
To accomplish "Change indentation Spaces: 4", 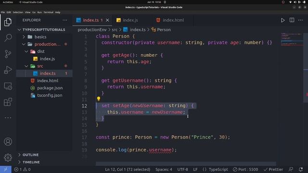I will pos(164,169).
